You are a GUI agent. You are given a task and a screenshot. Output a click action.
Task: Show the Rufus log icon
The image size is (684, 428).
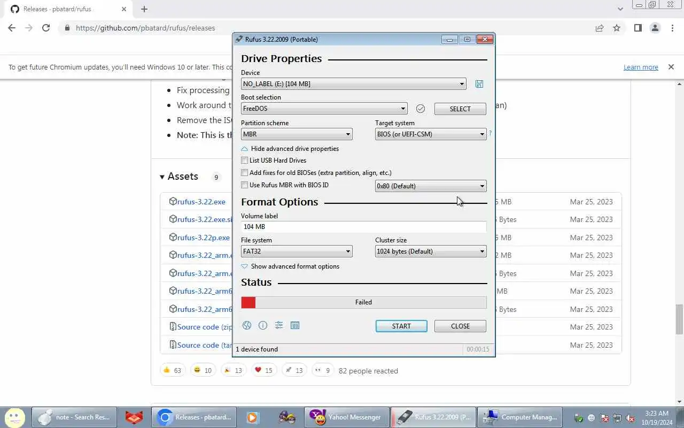coord(295,325)
